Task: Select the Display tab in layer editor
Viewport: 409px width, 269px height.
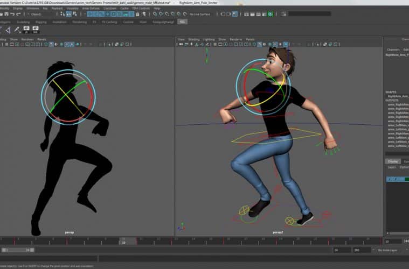Action: tap(393, 161)
